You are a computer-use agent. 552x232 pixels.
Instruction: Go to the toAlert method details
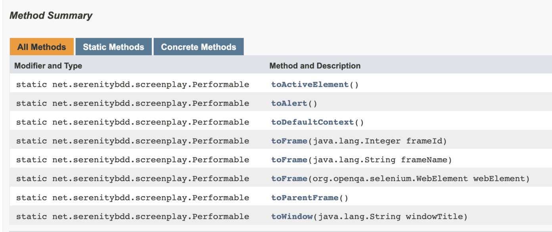(x=289, y=104)
